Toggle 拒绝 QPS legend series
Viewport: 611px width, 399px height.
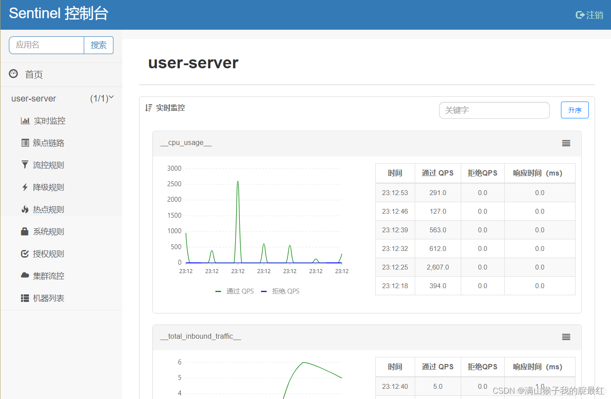tap(280, 291)
